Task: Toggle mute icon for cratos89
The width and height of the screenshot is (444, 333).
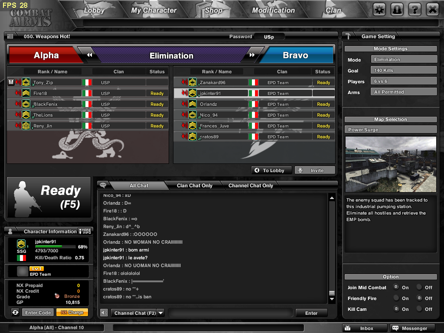Action: tap(185, 137)
